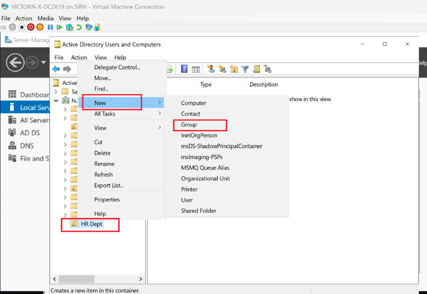Select the HR Dept organizational unit
The image size is (427, 294).
[x=91, y=224]
